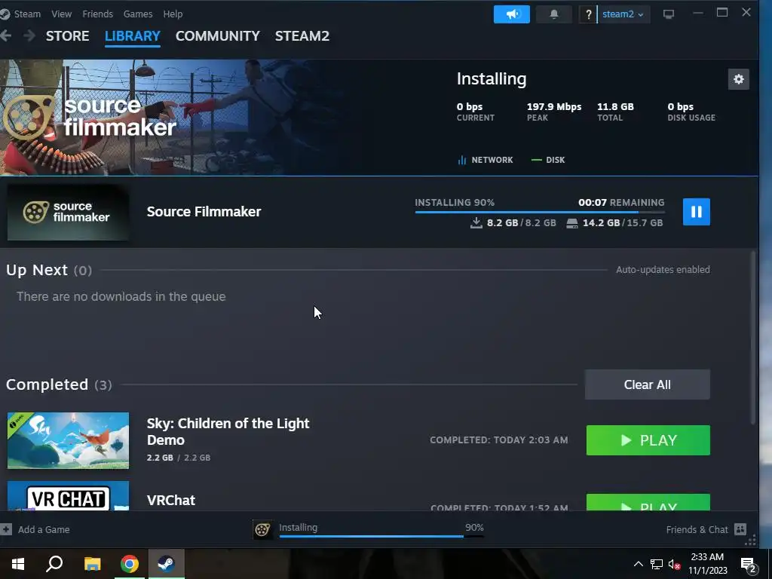
Task: Click the taskbar clock showing 2:33 AM
Action: (707, 564)
